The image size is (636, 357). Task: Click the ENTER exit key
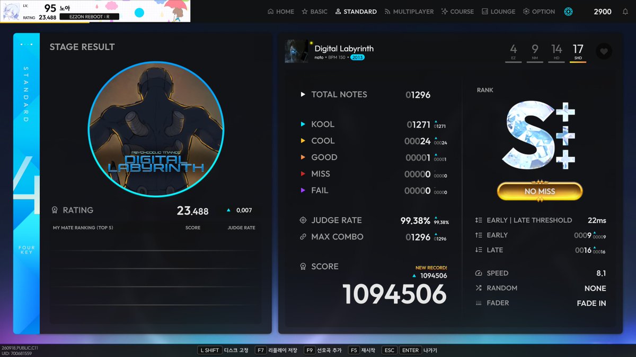tap(410, 350)
